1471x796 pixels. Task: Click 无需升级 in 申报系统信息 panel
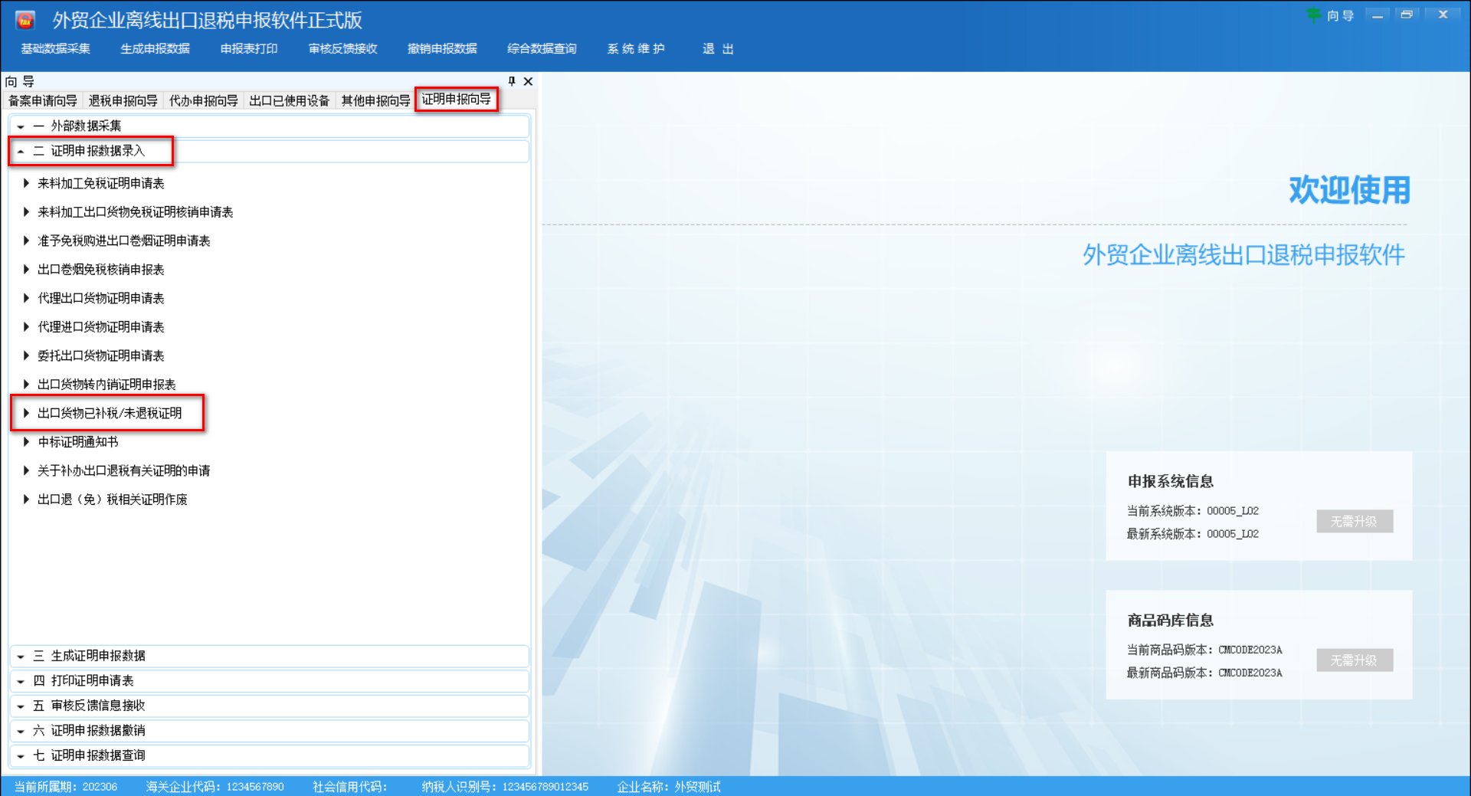(1355, 521)
